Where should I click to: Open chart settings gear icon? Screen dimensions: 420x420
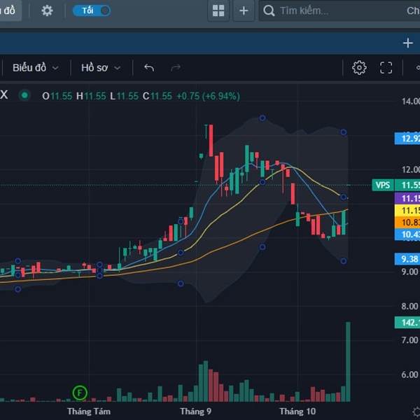coord(359,67)
